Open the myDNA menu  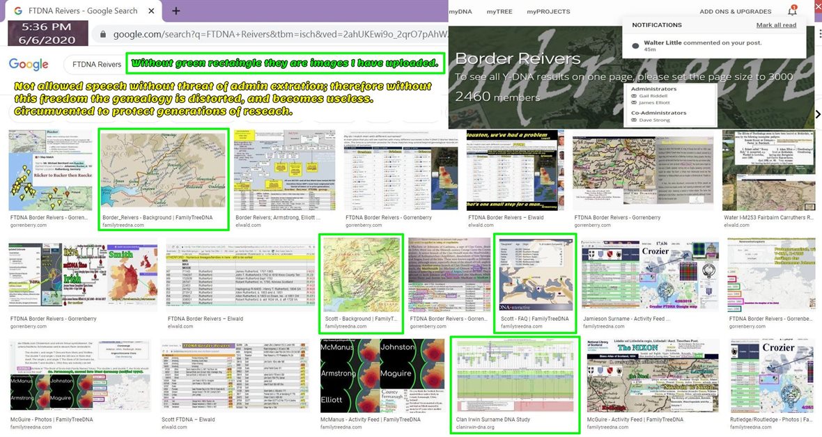(x=460, y=12)
